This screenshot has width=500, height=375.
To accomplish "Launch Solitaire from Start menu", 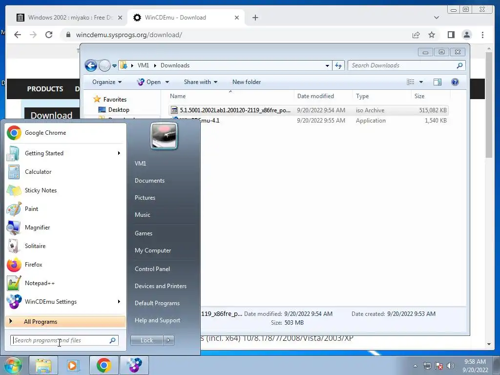I will point(65,246).
